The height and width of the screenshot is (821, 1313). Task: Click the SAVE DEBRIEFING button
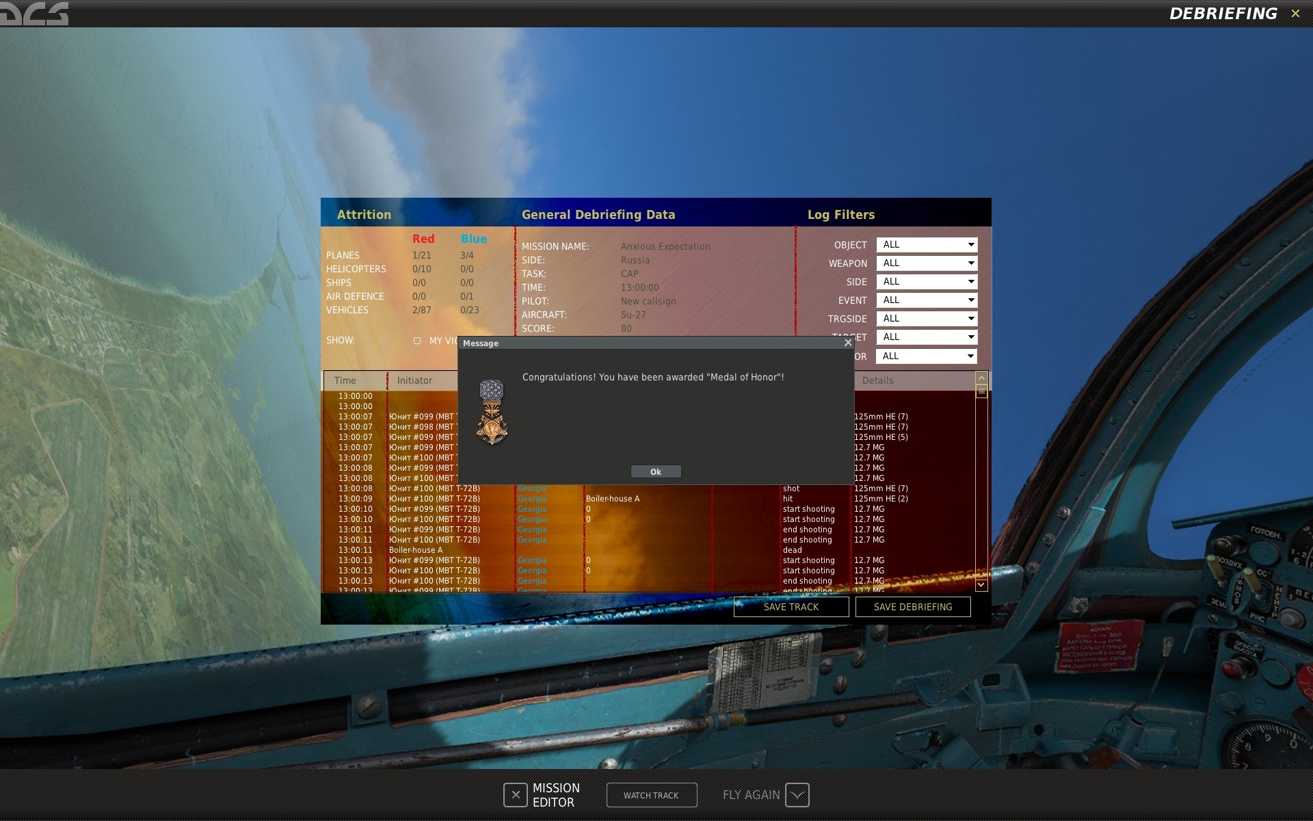click(x=912, y=607)
